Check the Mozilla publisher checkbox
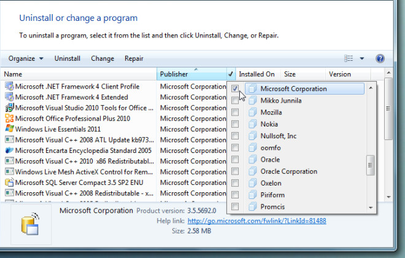Viewport: 405px width, 258px height. click(x=235, y=112)
